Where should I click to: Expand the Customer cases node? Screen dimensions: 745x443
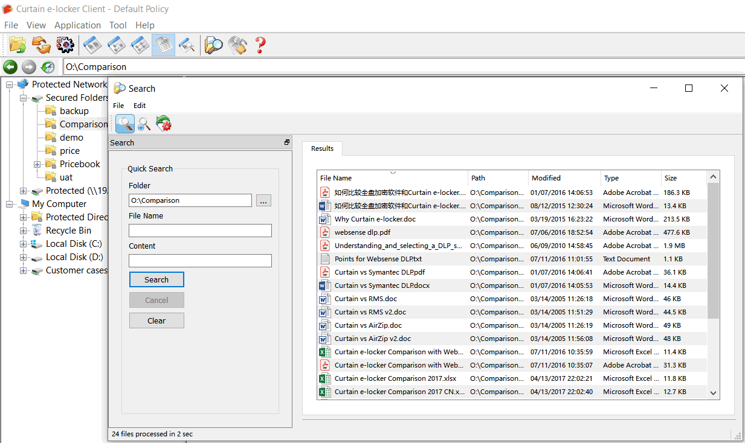coord(23,270)
